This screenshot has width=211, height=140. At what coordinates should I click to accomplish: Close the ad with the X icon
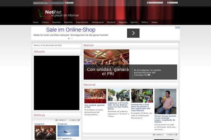(179, 28)
